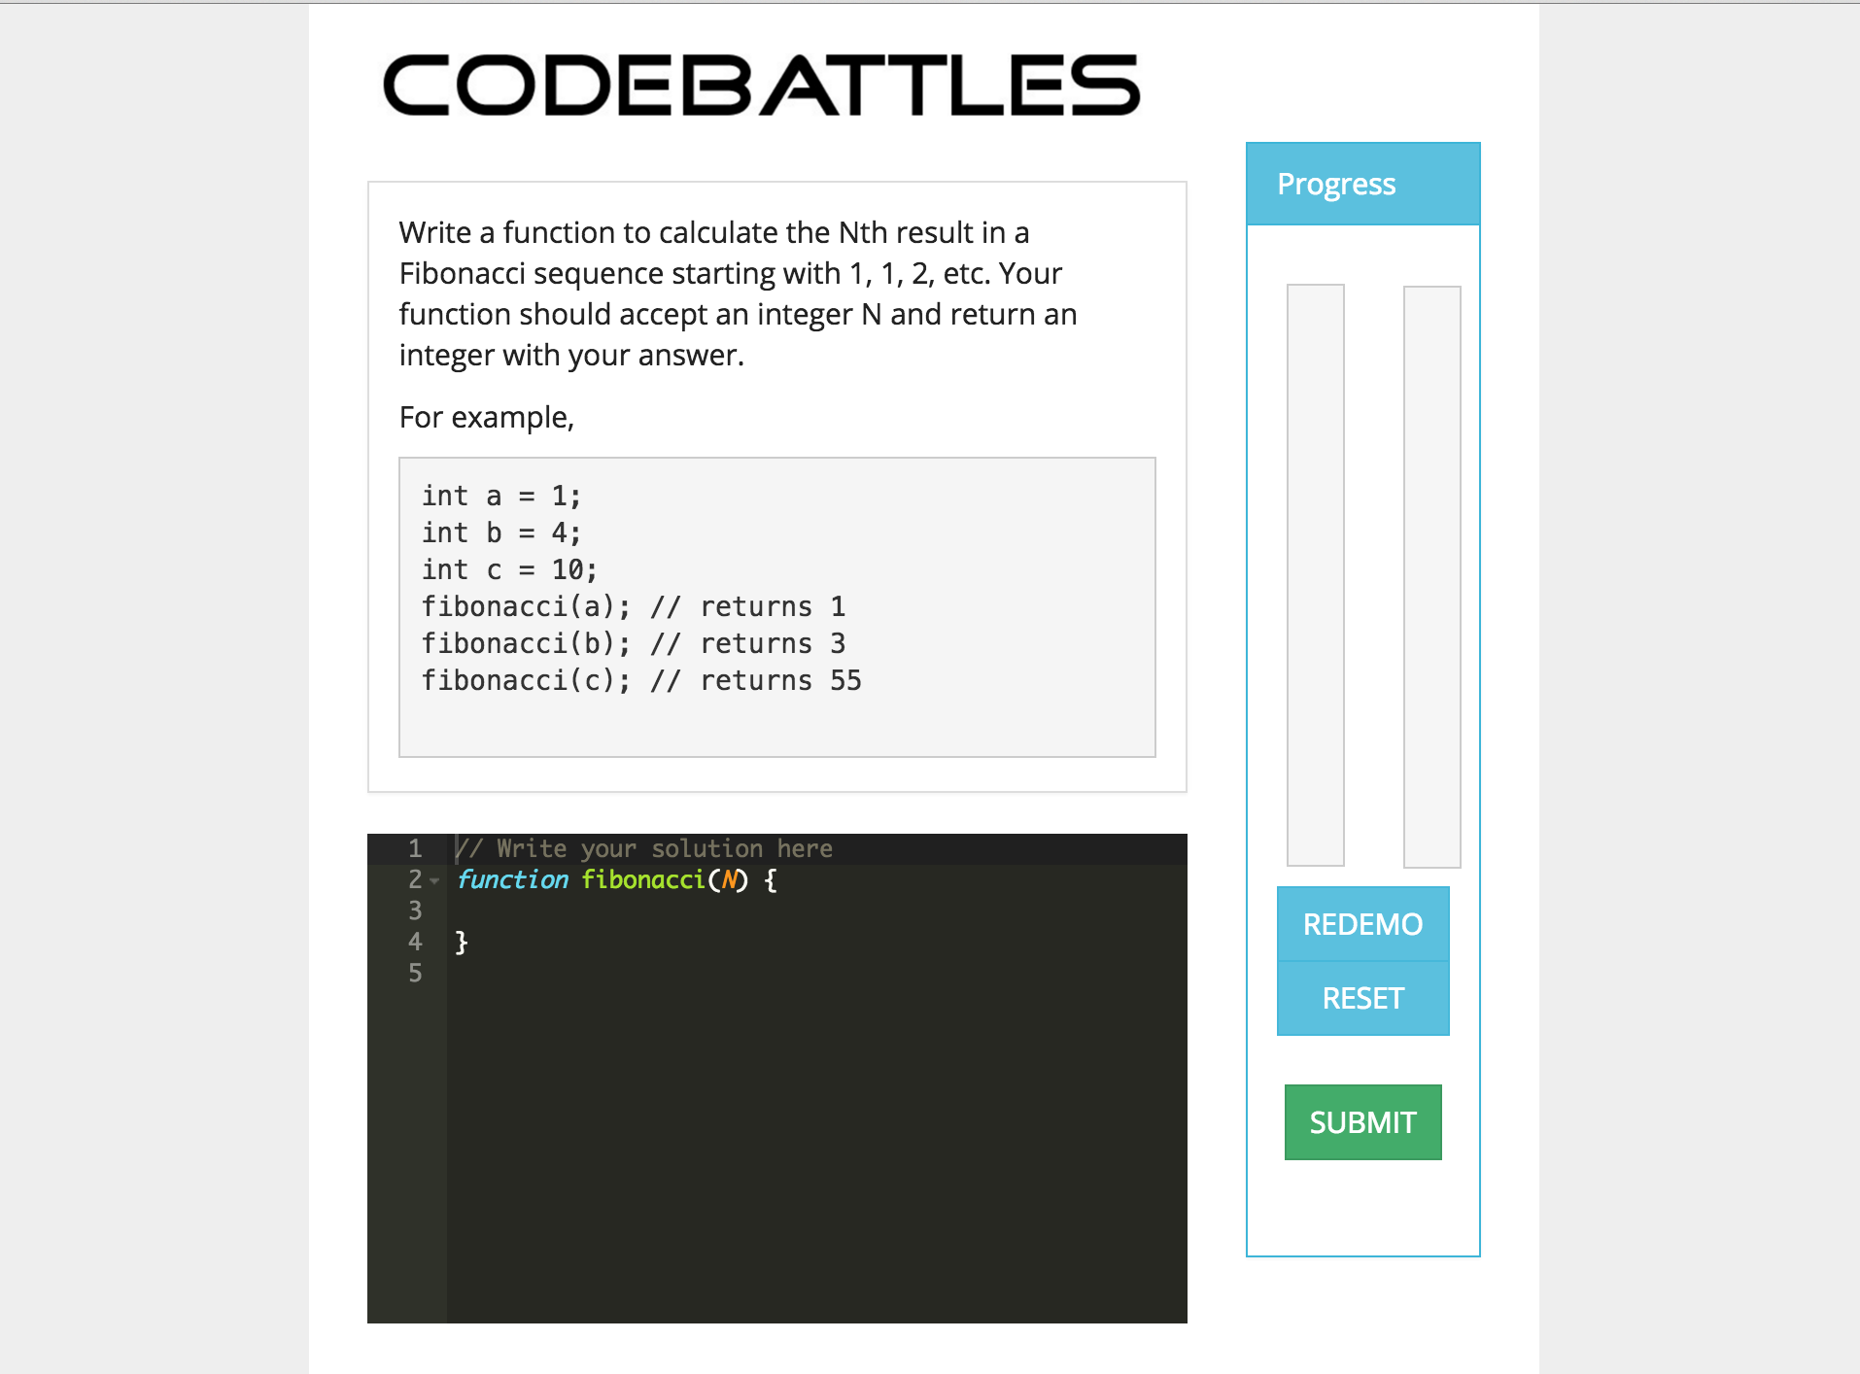Click line number 3 in gutter
The image size is (1860, 1374).
[415, 910]
